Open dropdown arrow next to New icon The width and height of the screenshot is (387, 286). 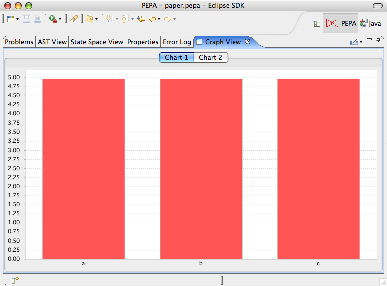coord(18,20)
